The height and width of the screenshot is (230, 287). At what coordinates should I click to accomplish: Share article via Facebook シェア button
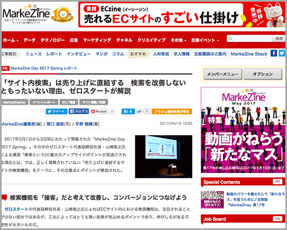[79, 112]
